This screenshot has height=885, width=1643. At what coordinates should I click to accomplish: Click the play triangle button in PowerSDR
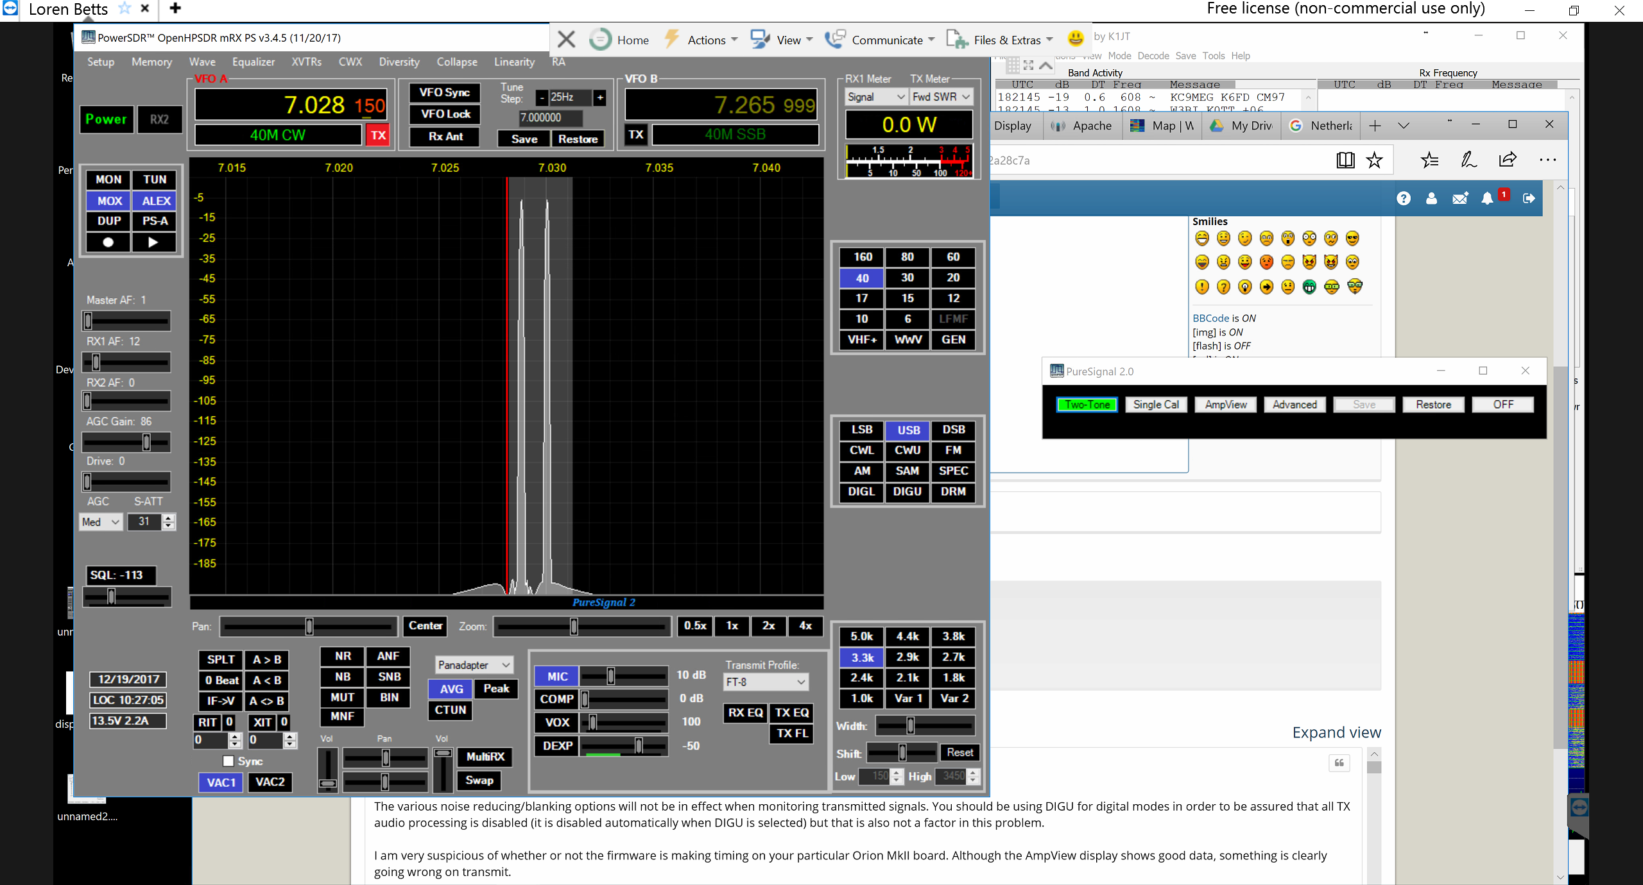pos(153,242)
